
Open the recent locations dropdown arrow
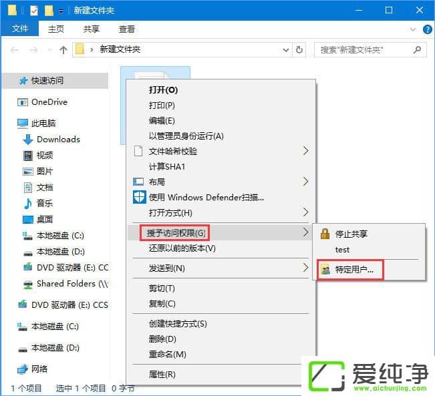50,50
